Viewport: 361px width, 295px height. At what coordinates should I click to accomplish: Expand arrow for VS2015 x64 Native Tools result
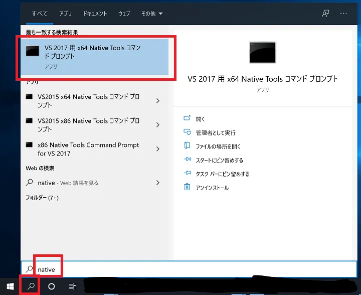[x=158, y=101]
